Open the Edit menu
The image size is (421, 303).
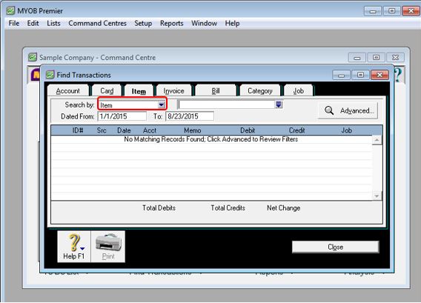[33, 24]
